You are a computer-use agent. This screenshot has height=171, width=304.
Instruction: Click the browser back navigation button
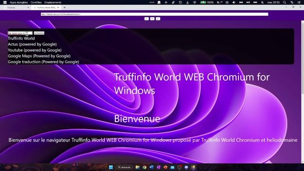[x=147, y=19]
